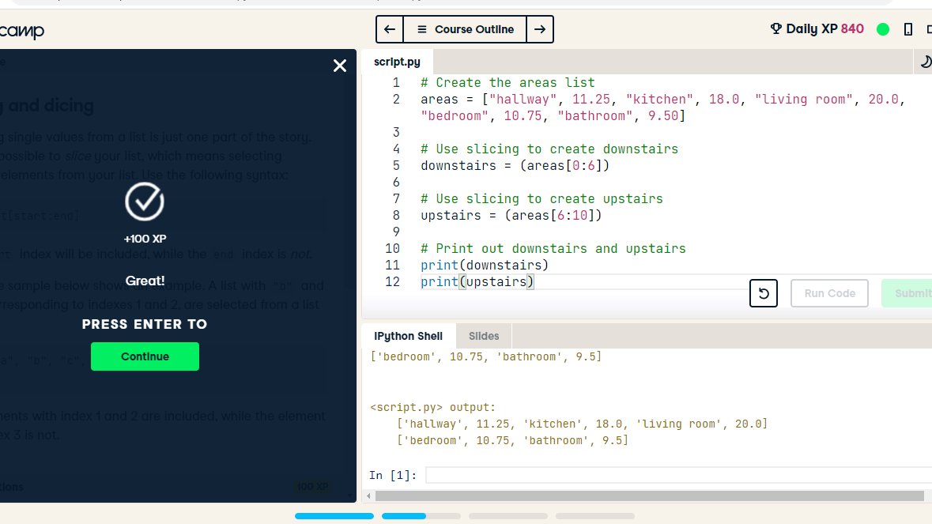Go to previous exercise with left arrow
The height and width of the screenshot is (524, 932).
(x=390, y=29)
